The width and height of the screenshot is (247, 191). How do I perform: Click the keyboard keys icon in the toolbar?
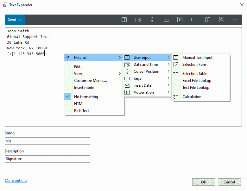coord(194,20)
